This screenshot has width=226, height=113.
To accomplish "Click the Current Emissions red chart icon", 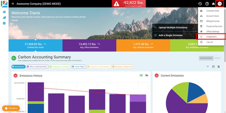I will click(157, 75).
